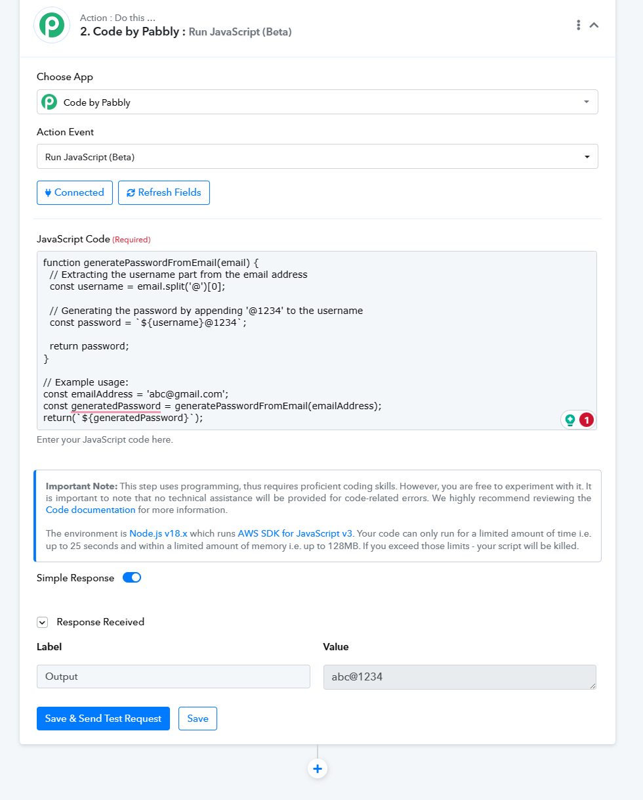Toggle the Simple Response switch
Viewport: 643px width, 800px height.
tap(132, 578)
